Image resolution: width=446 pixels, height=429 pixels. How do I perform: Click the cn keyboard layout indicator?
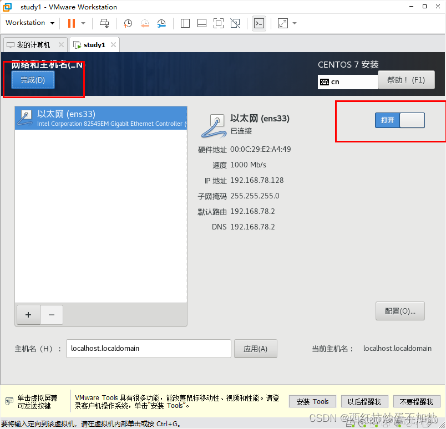348,82
